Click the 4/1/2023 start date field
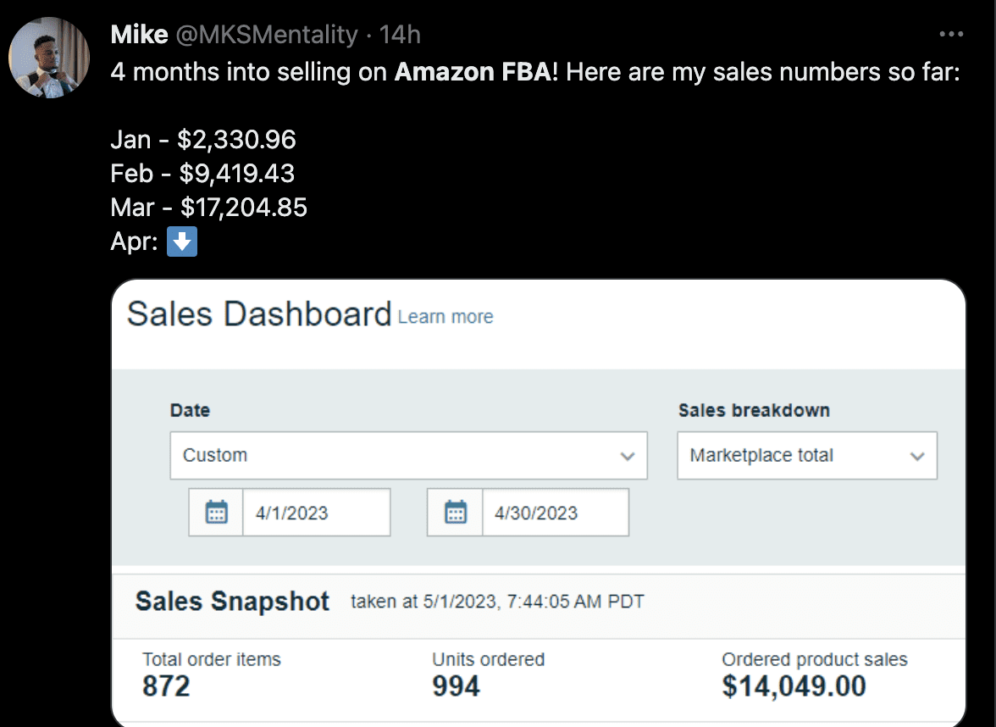Screen dimensions: 996x727 316,512
